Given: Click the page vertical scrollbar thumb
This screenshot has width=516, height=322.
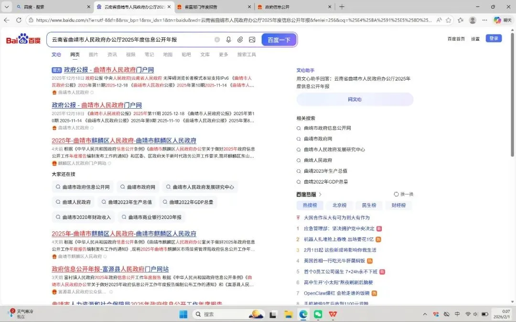Looking at the screenshot, I should click(x=512, y=93).
